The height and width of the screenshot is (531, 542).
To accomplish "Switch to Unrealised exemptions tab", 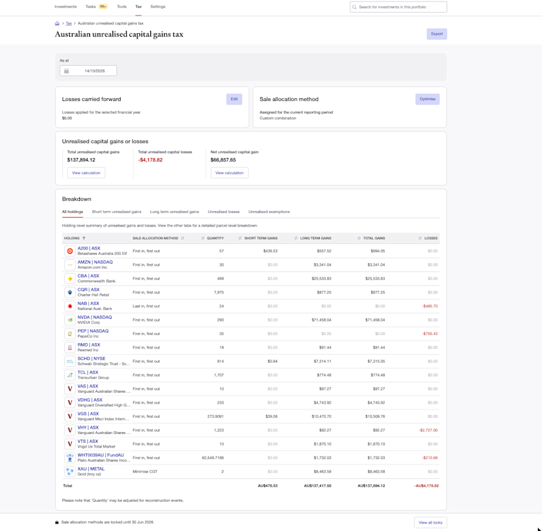I will (x=269, y=212).
